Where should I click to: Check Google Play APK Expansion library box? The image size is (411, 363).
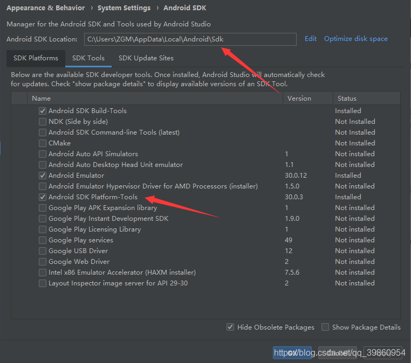pyautogui.click(x=43, y=208)
